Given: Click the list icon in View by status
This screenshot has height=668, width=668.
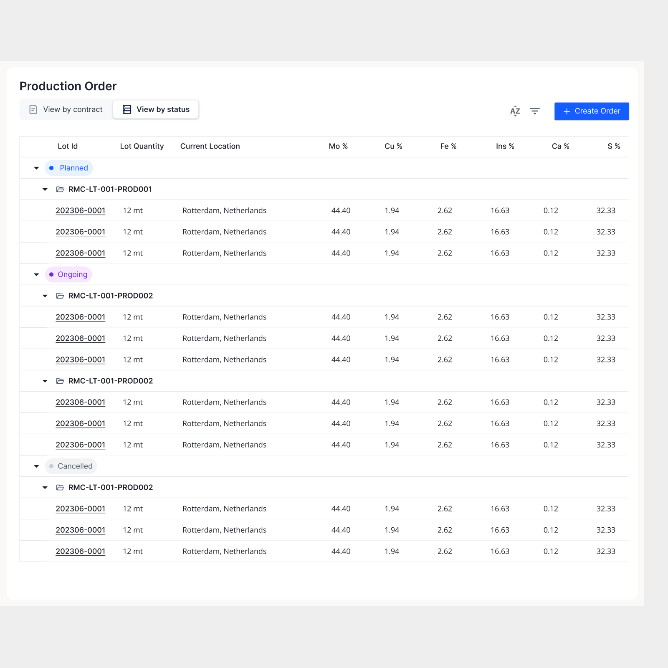Looking at the screenshot, I should pyautogui.click(x=126, y=109).
